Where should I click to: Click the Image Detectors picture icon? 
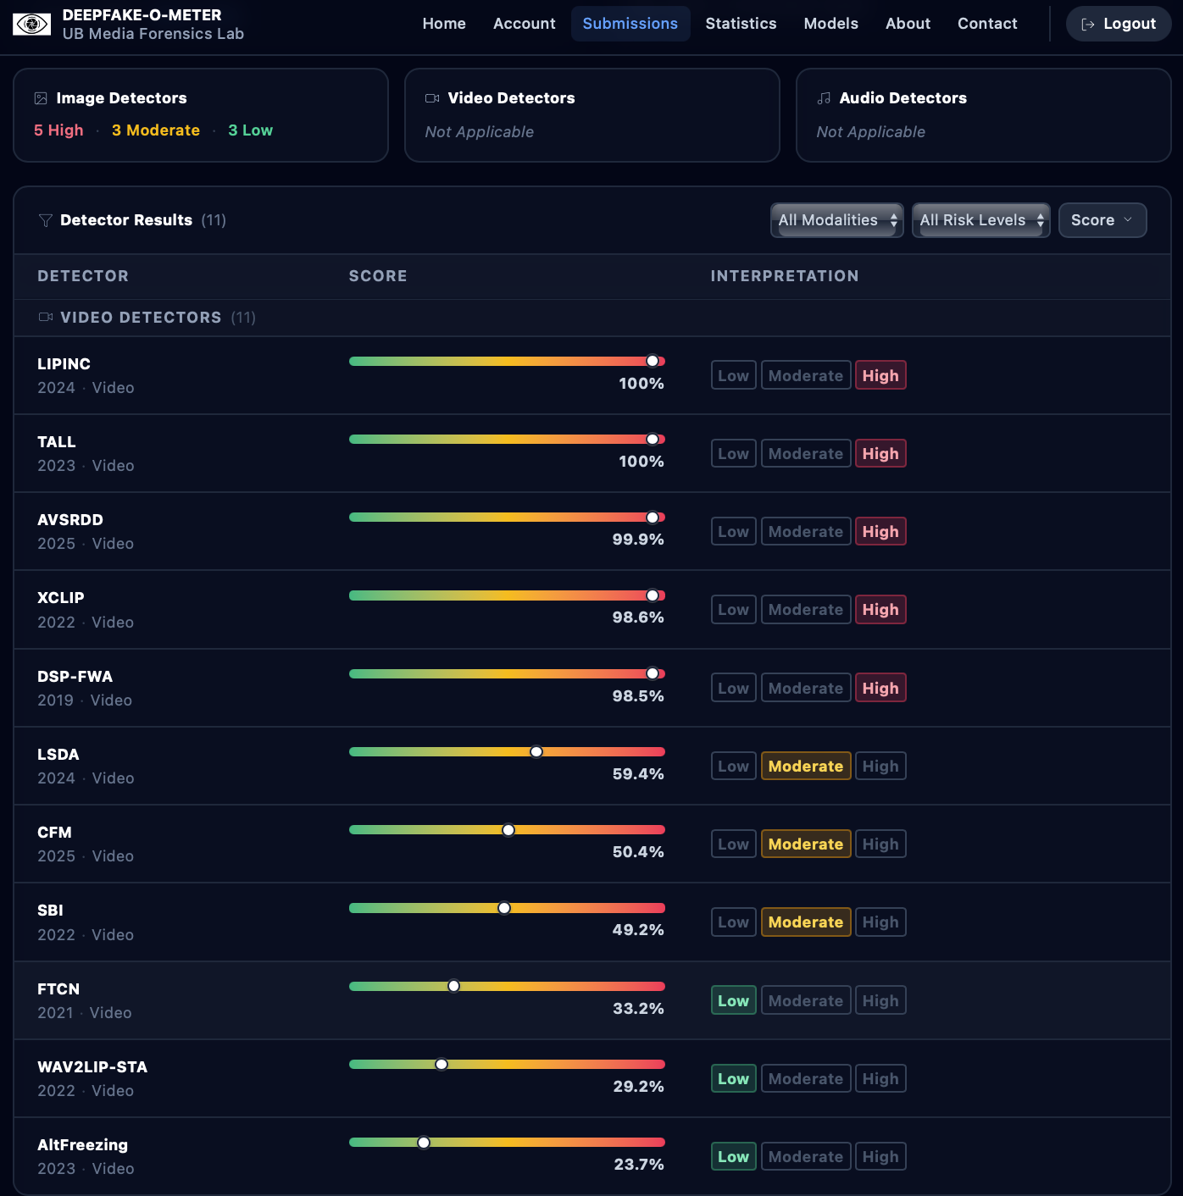tap(41, 98)
